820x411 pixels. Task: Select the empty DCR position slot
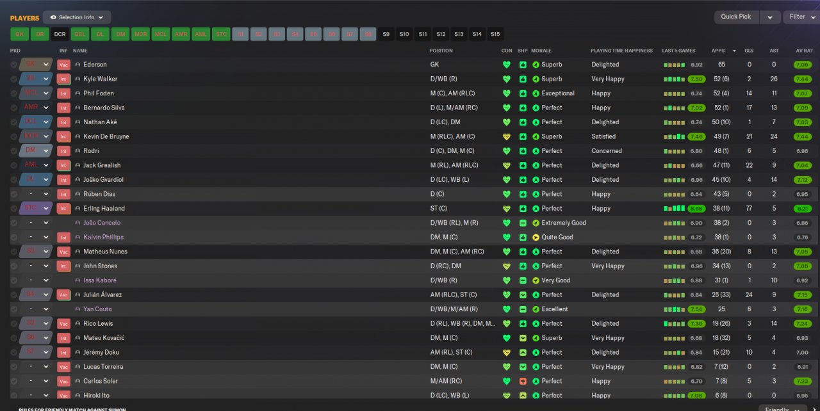pos(60,34)
